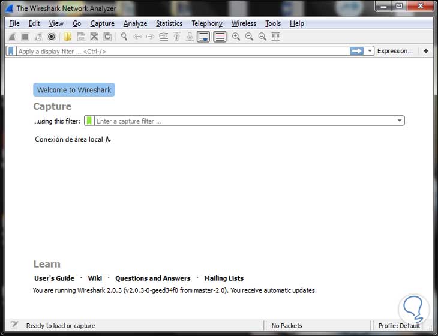Click the Save capture file icon
This screenshot has height=336, width=438.
[x=81, y=37]
